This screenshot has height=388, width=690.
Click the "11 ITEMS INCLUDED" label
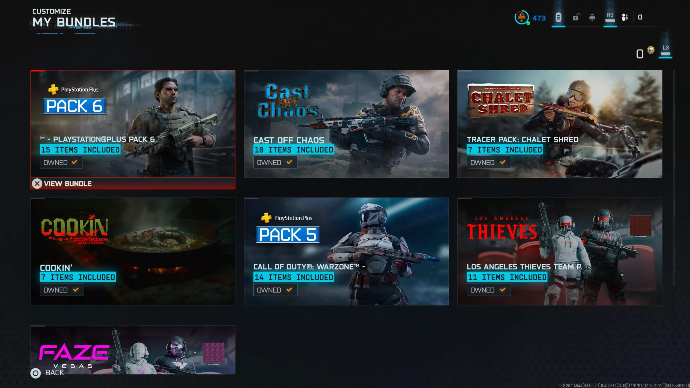tap(507, 277)
